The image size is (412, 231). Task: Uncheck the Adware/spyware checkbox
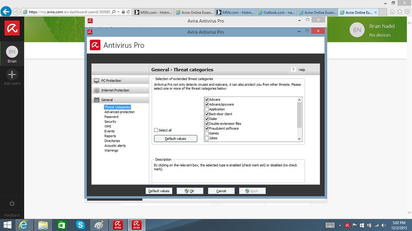pyautogui.click(x=207, y=105)
